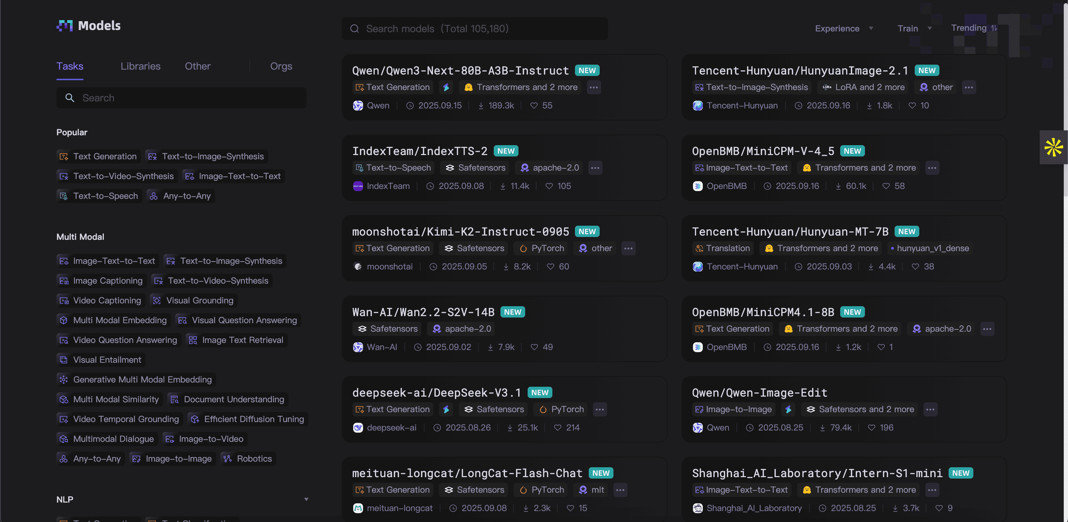Open moonshotai/Kimi-K2-Instruct-0905 model page

click(460, 231)
